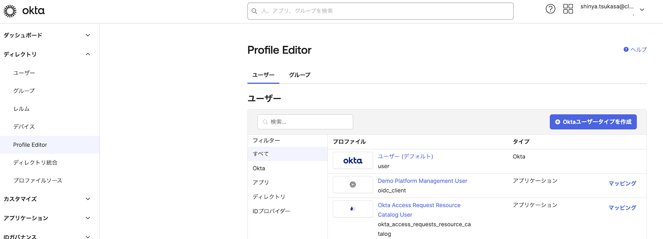This screenshot has height=239, width=663.
Task: Focus the global search field
Action: pyautogui.click(x=380, y=11)
